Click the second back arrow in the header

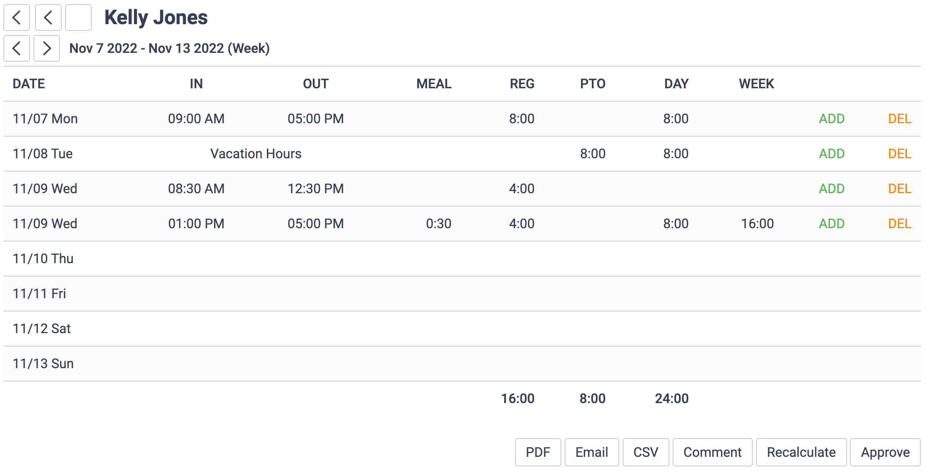click(x=48, y=17)
